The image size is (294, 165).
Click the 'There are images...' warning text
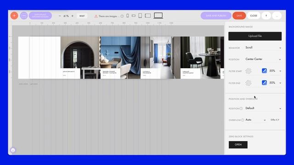pos(109,16)
